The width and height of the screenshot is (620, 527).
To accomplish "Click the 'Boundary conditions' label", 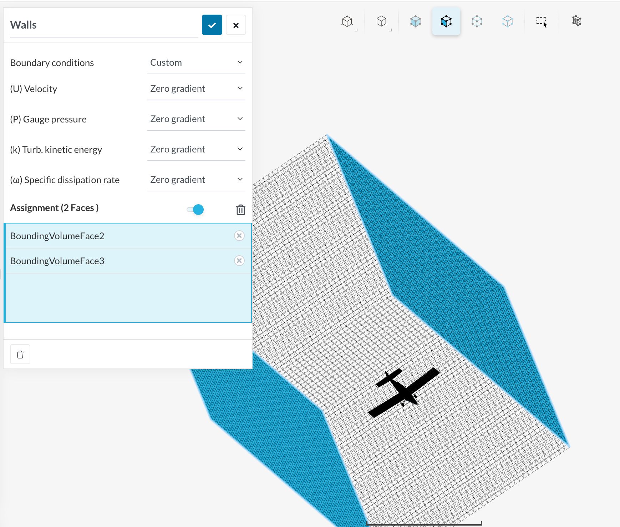I will coord(52,63).
